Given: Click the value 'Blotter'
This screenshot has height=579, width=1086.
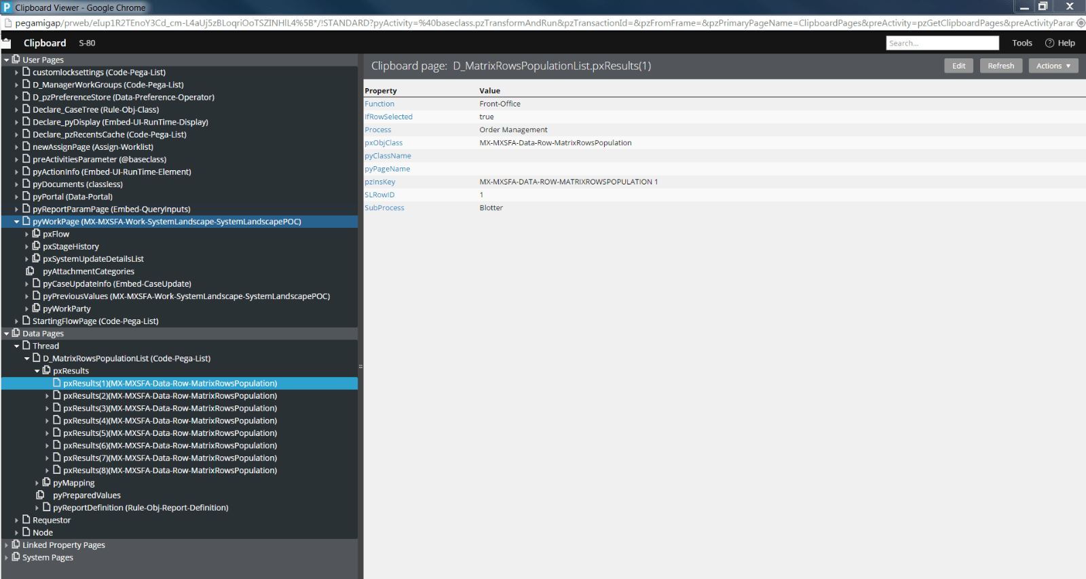Looking at the screenshot, I should click(x=491, y=207).
